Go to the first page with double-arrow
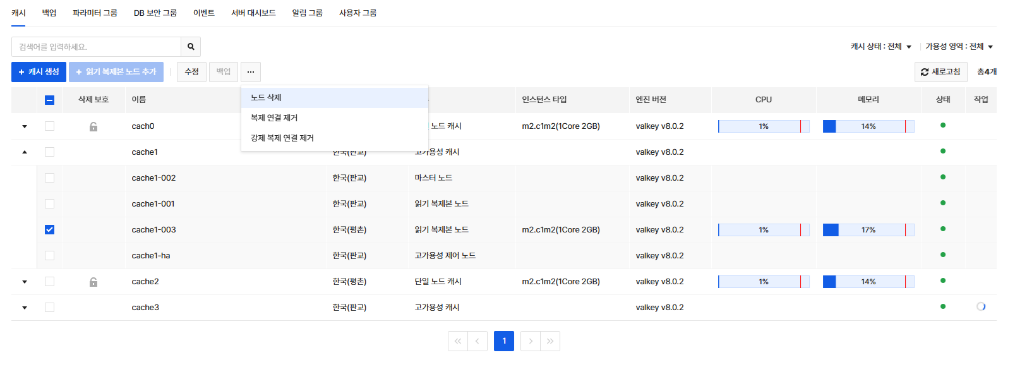This screenshot has width=1015, height=367. (x=458, y=341)
